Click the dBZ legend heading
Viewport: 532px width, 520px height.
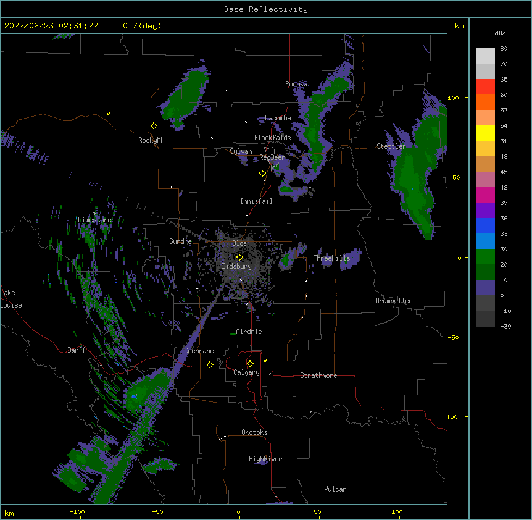(500, 33)
